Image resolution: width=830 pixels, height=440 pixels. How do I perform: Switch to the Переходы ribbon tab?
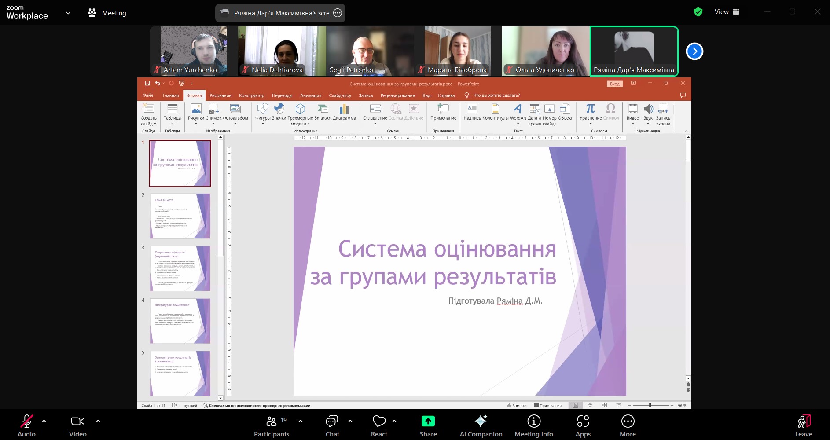282,95
